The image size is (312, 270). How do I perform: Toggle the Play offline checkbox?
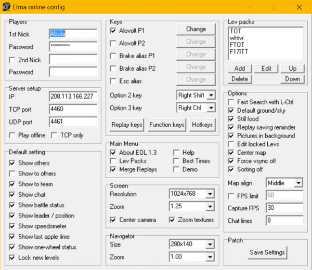tap(12, 136)
